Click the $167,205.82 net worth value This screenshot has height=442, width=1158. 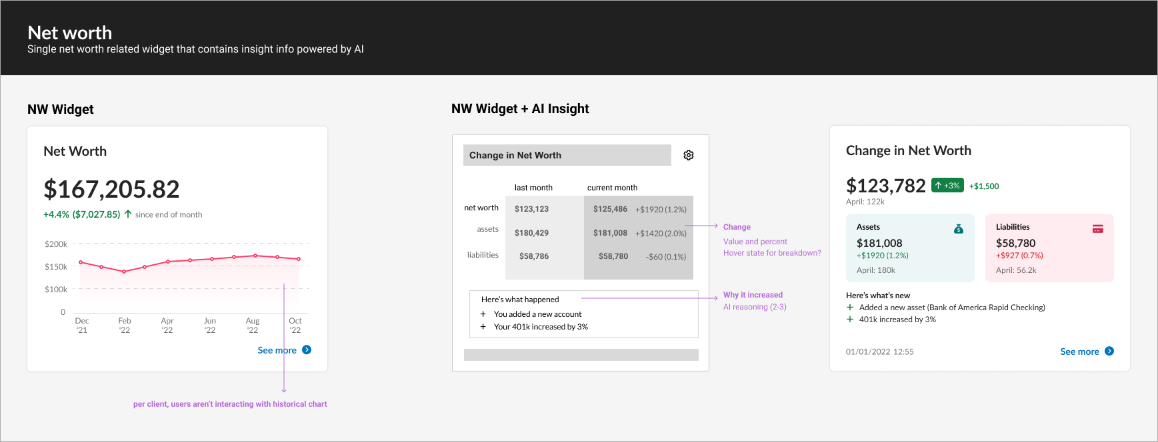tap(111, 189)
